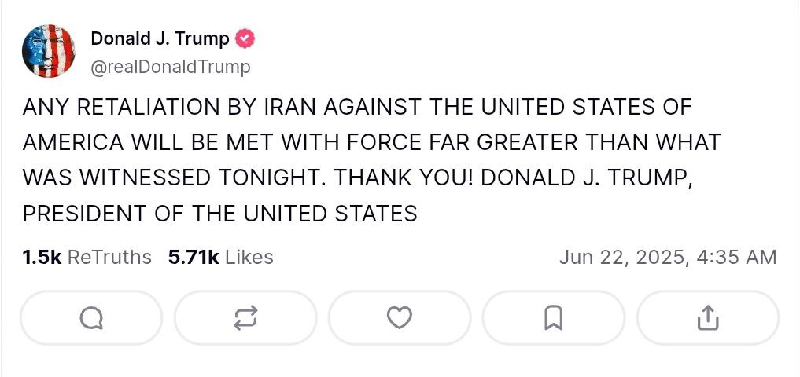
Task: ReTruth this post using the arrows icon
Action: pyautogui.click(x=245, y=317)
